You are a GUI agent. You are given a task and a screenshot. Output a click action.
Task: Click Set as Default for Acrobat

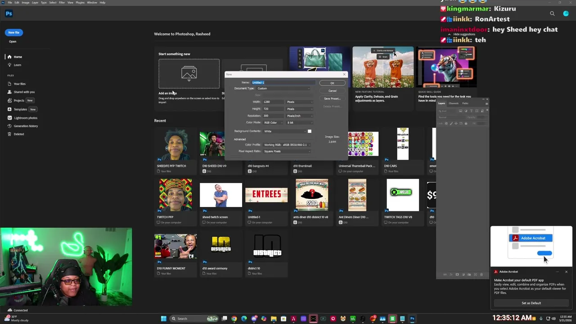[531, 303]
